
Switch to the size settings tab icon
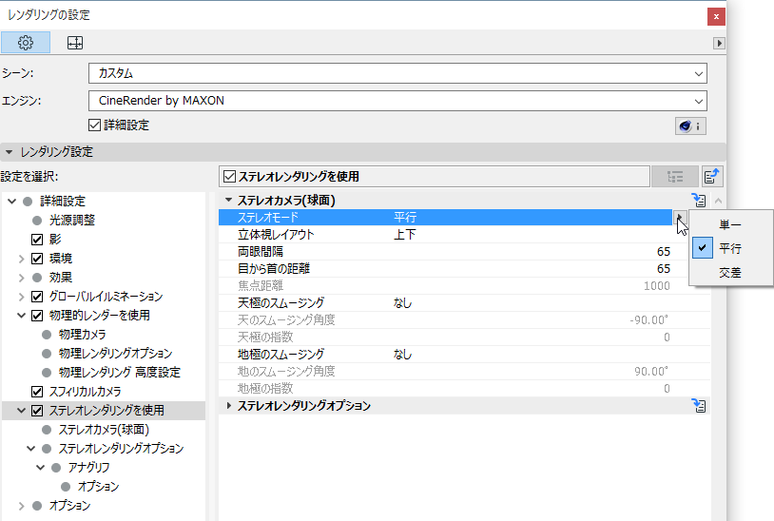point(75,43)
